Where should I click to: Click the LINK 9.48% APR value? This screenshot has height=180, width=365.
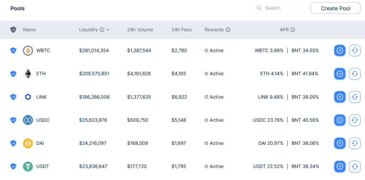(271, 97)
